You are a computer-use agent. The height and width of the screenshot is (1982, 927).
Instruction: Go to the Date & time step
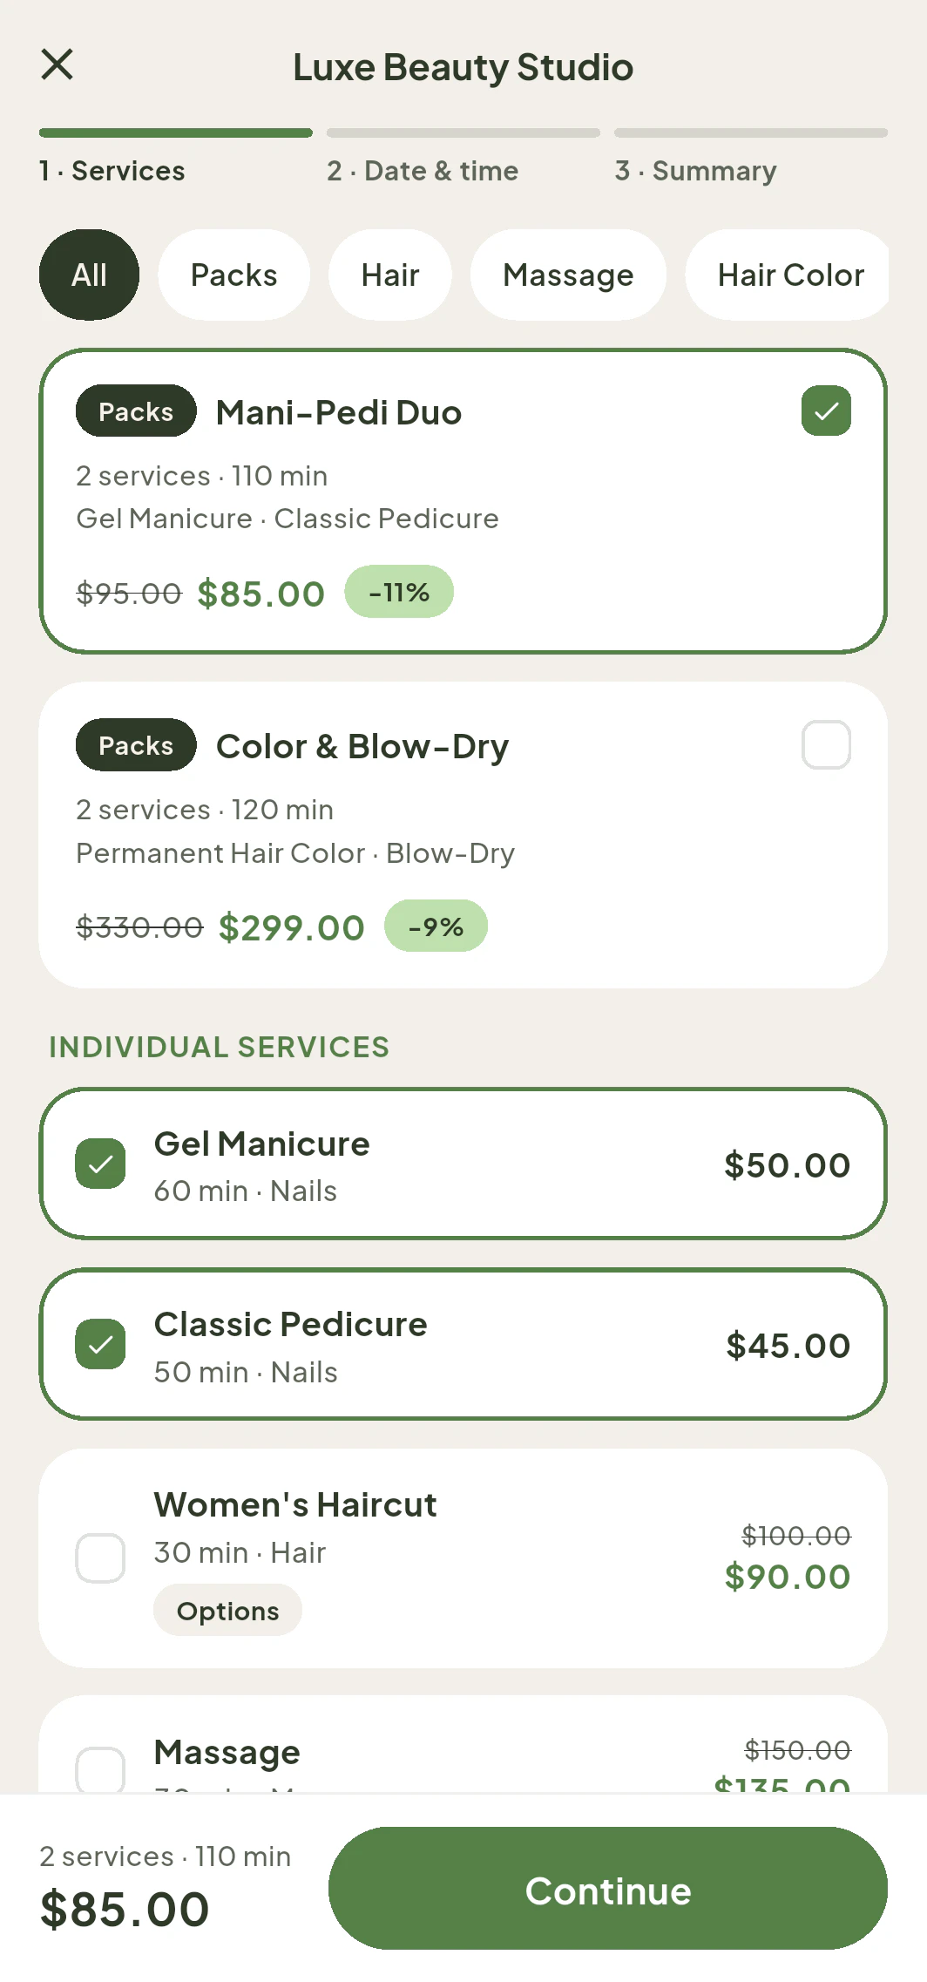tap(423, 171)
